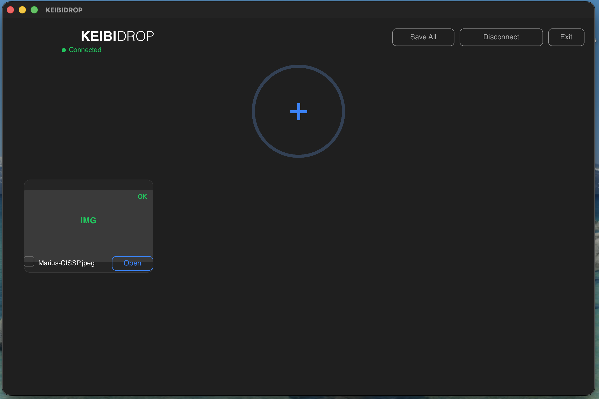Click the green connection status dot
Viewport: 599px width, 399px height.
[64, 50]
